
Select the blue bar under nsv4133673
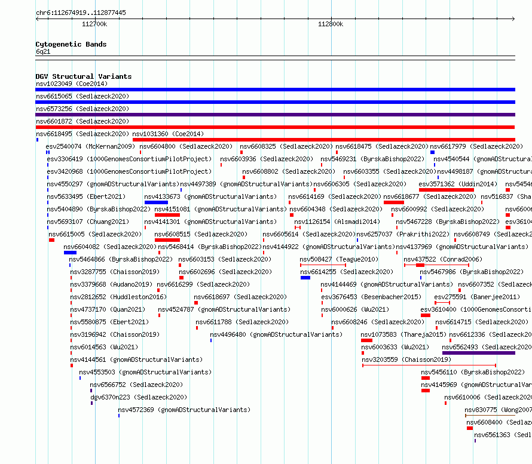point(156,202)
